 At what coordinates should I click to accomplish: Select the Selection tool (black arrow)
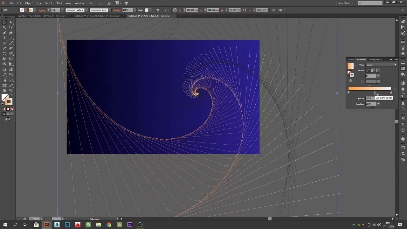click(x=4, y=22)
